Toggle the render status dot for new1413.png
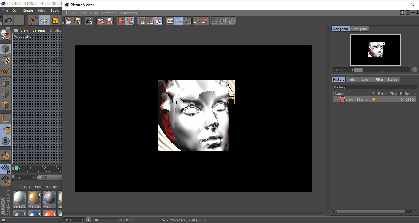This screenshot has height=223, width=419. 374,100
